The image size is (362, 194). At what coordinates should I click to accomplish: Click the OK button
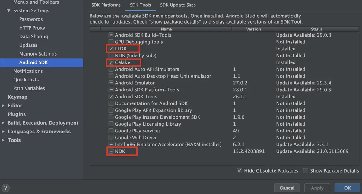[x=348, y=188]
